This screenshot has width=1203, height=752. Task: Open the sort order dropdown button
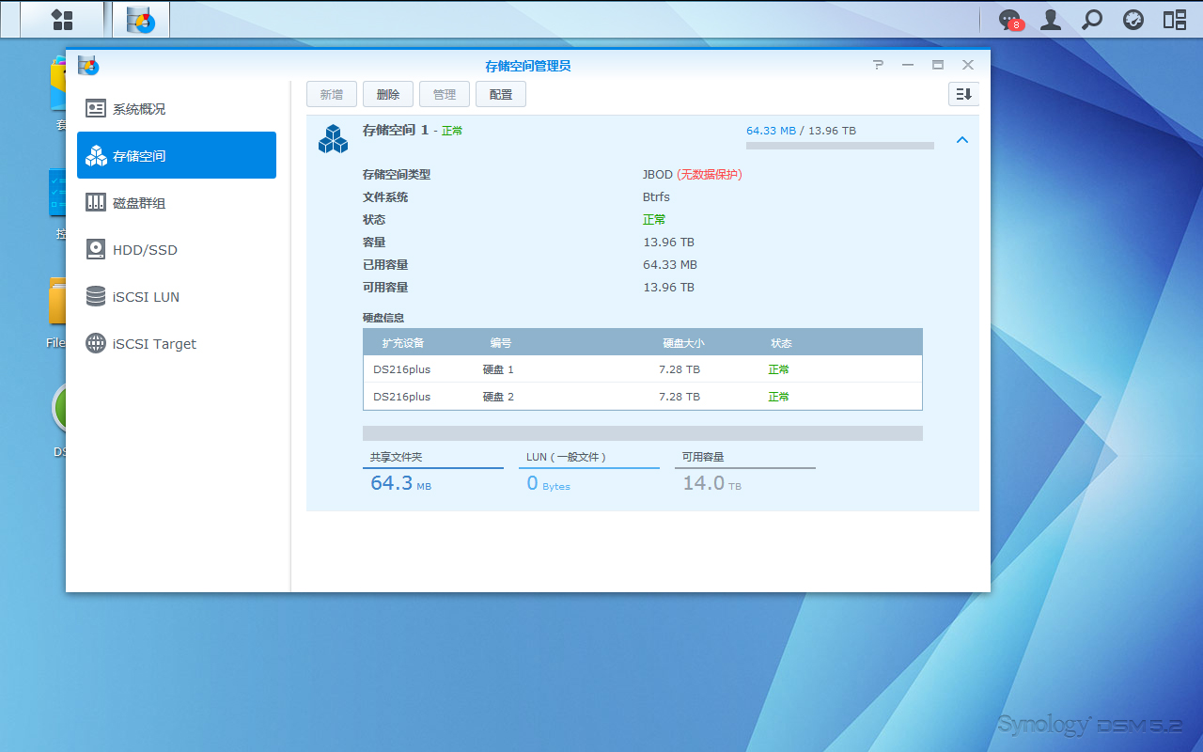coord(963,94)
